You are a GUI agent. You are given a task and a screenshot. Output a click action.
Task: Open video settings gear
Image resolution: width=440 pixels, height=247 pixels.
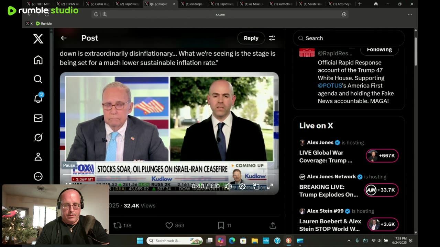(x=242, y=186)
